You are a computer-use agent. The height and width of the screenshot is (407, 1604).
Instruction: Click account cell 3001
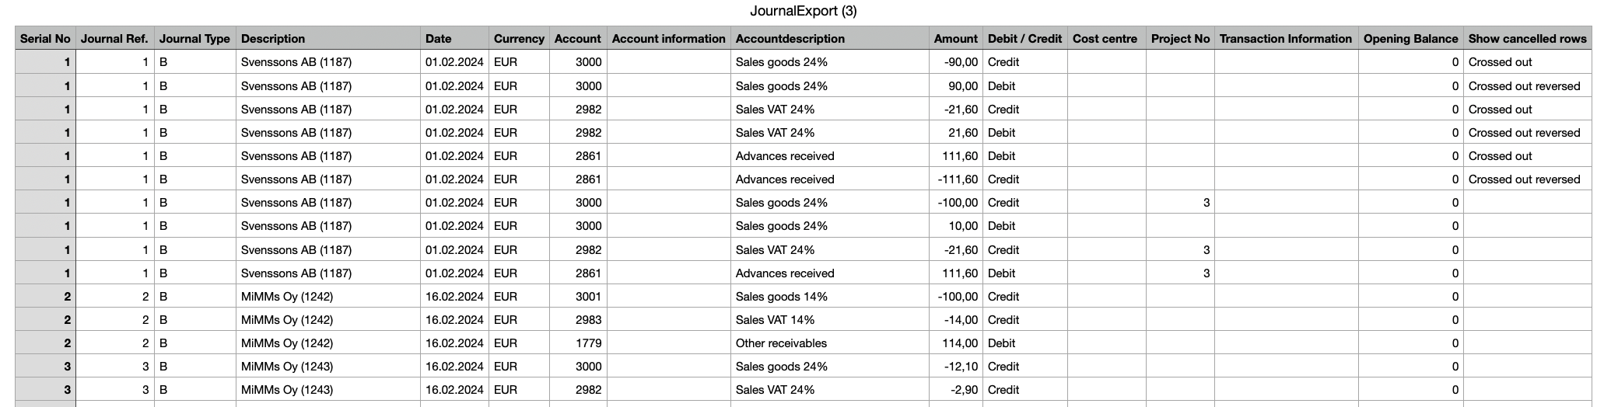[x=577, y=296]
